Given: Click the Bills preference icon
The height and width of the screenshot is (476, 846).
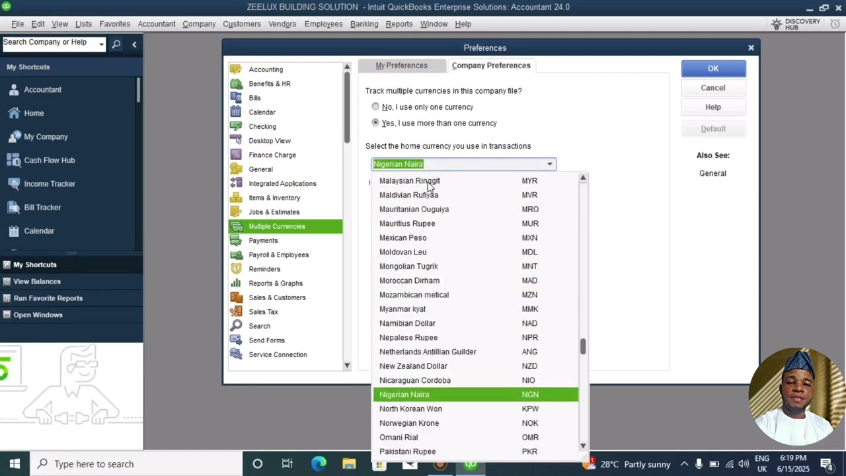Looking at the screenshot, I should [236, 98].
